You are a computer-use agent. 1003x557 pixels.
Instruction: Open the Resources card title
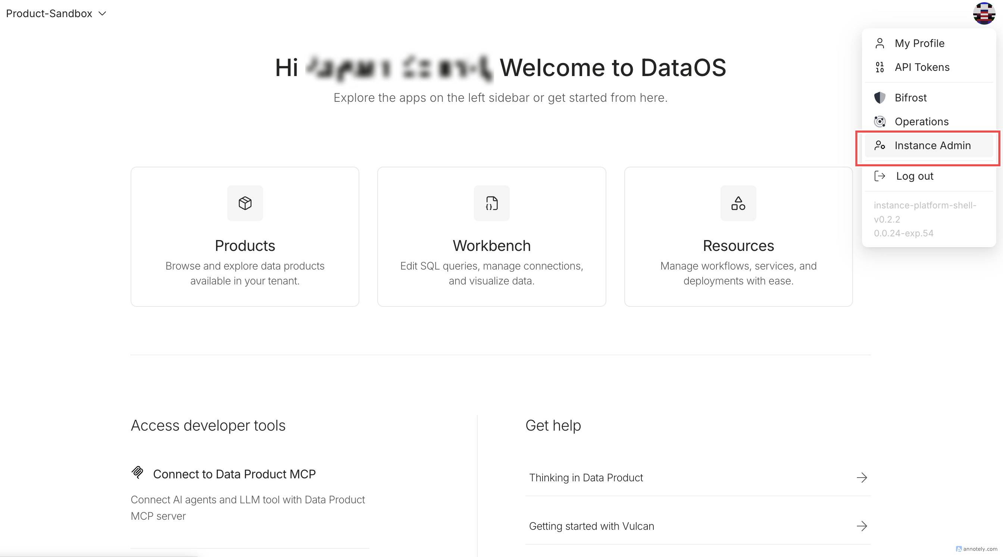[x=738, y=246]
